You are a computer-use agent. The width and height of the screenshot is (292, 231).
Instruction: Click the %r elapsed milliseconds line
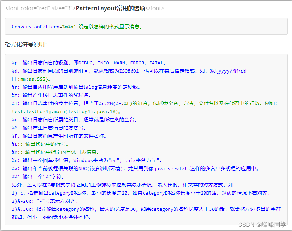71,87
